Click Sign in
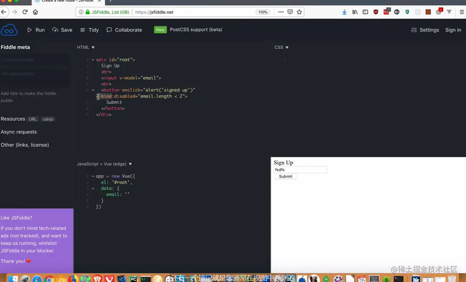 [453, 30]
